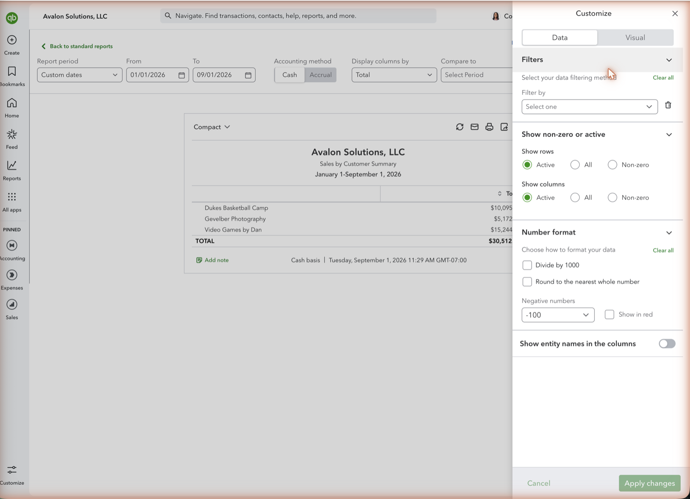Screen dimensions: 690x499
Task: Select Active for Show columns
Action: tap(527, 198)
